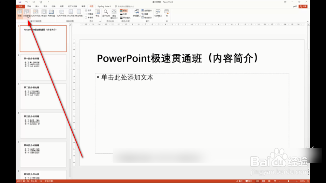Click Start From Beginning icon in quick access toolbar
The image size is (326, 183).
click(41, 2)
